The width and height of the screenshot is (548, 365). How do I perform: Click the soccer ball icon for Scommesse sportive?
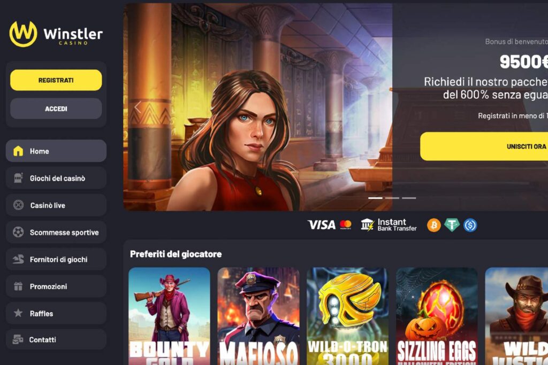18,232
